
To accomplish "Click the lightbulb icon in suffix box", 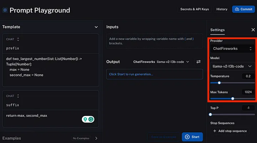I will tap(85, 120).
